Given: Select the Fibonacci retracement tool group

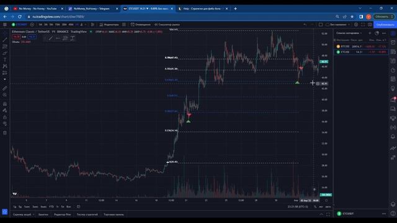Looking at the screenshot, I should pos(5,46).
